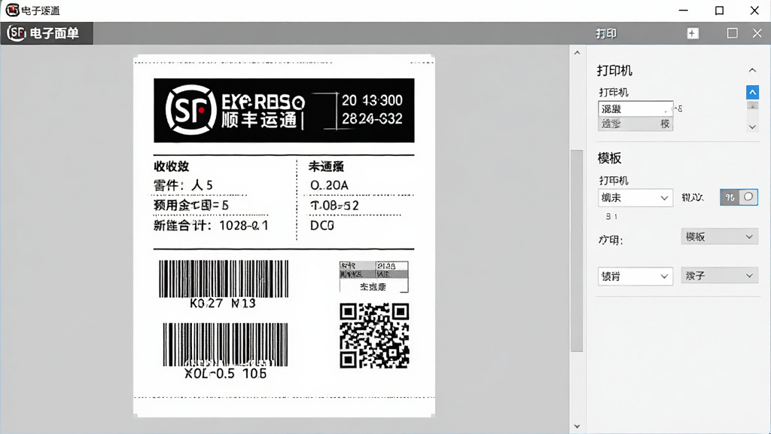Open the 模板 dropdown on the right
The width and height of the screenshot is (771, 434).
719,237
